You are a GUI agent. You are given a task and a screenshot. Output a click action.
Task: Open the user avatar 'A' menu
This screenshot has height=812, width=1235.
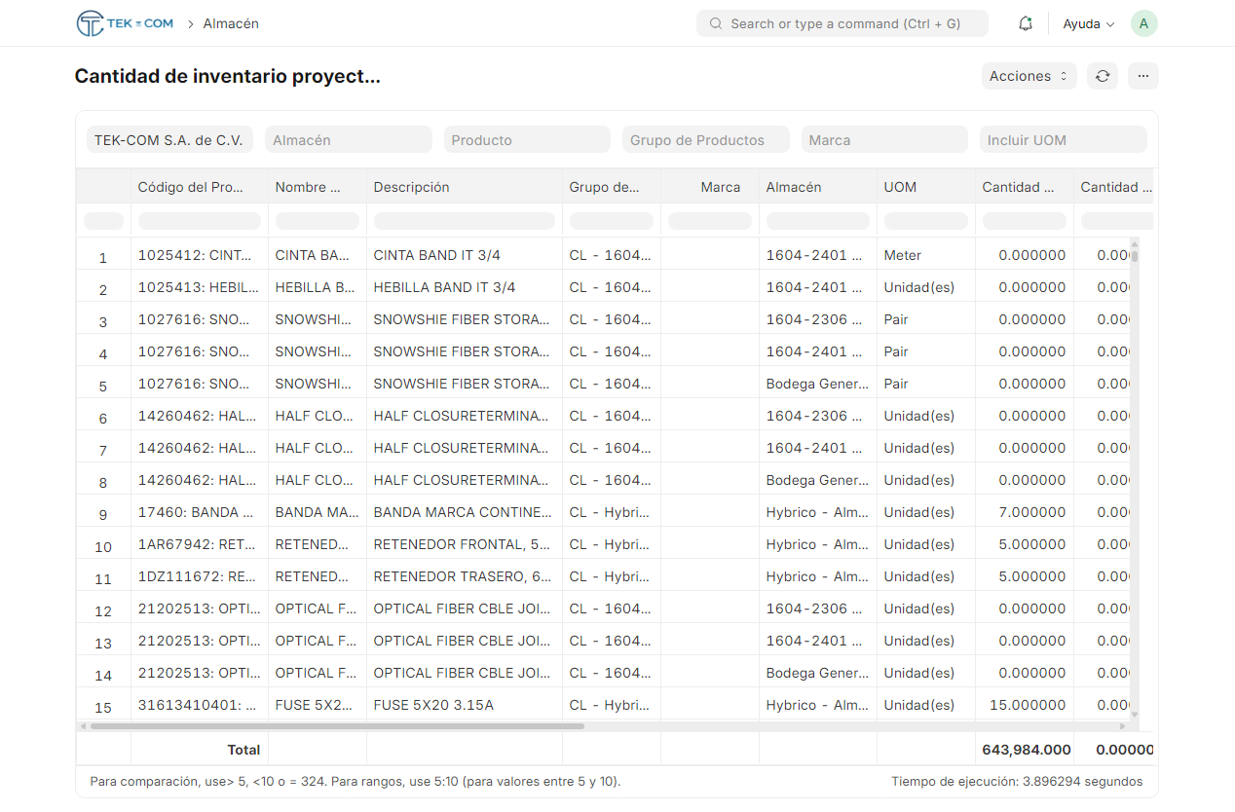tap(1143, 23)
